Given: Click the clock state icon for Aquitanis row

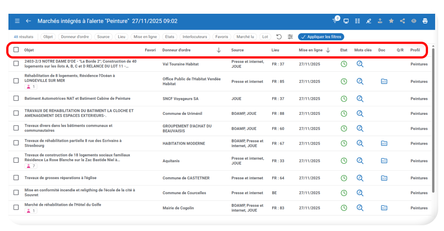Looking at the screenshot, I should [344, 161].
